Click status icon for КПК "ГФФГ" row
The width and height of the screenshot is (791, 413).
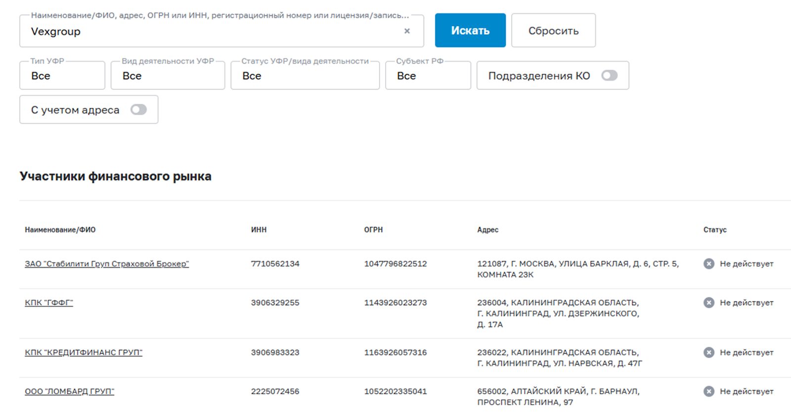click(709, 302)
